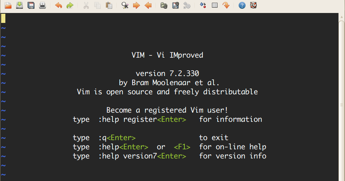The height and width of the screenshot is (181, 345).
Task: Click ':help version7<Enter>' text
Action: [142, 156]
